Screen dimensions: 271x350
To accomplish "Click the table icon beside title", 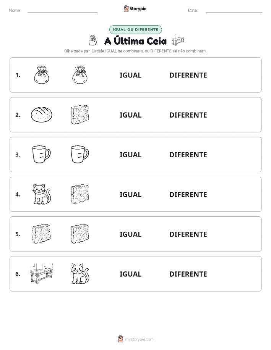I will click(x=178, y=40).
